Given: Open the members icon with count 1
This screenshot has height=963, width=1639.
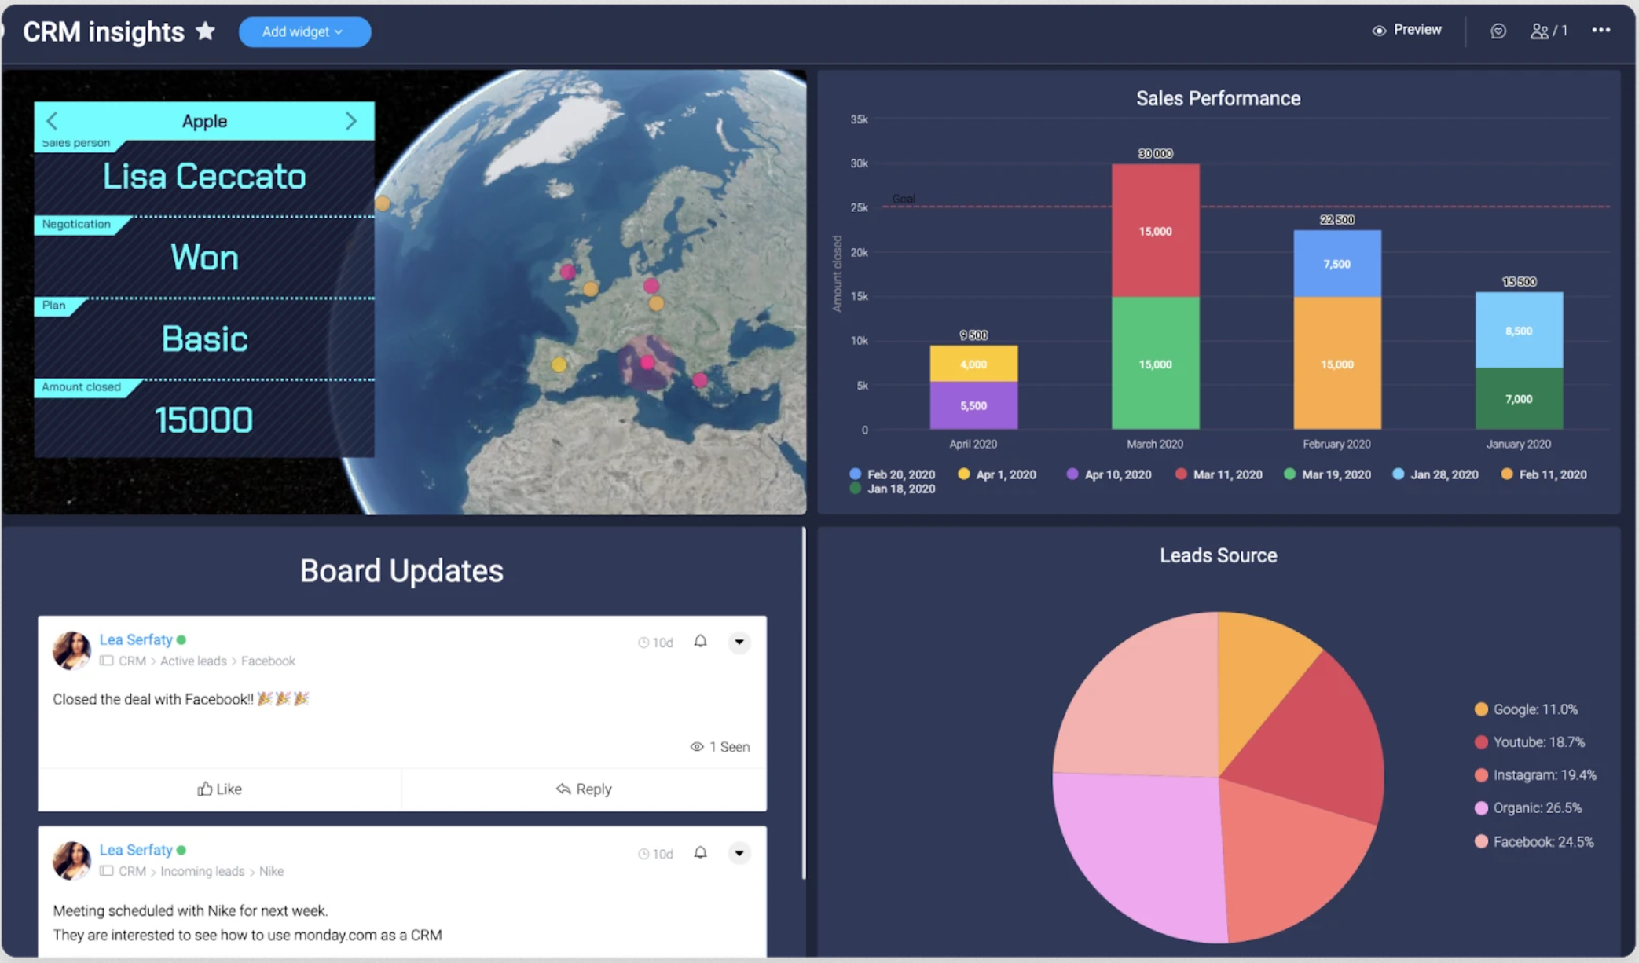Looking at the screenshot, I should pos(1548,31).
